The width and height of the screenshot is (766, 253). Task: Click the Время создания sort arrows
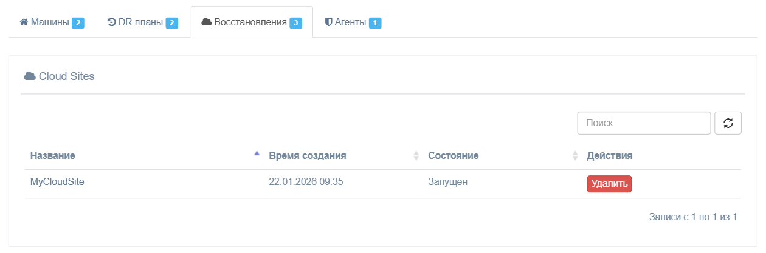point(416,156)
